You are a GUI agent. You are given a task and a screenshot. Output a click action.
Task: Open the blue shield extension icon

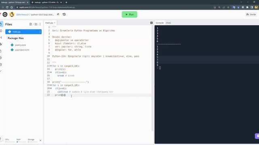pyautogui.click(x=238, y=7)
